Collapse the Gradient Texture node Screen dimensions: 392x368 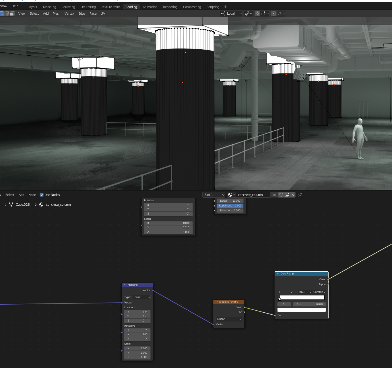point(217,302)
